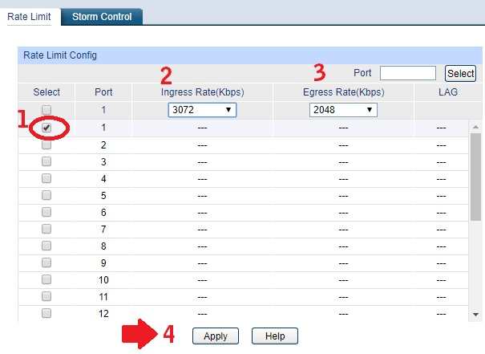This screenshot has height=354, width=485.
Task: Click the Port search input field
Action: [x=408, y=73]
